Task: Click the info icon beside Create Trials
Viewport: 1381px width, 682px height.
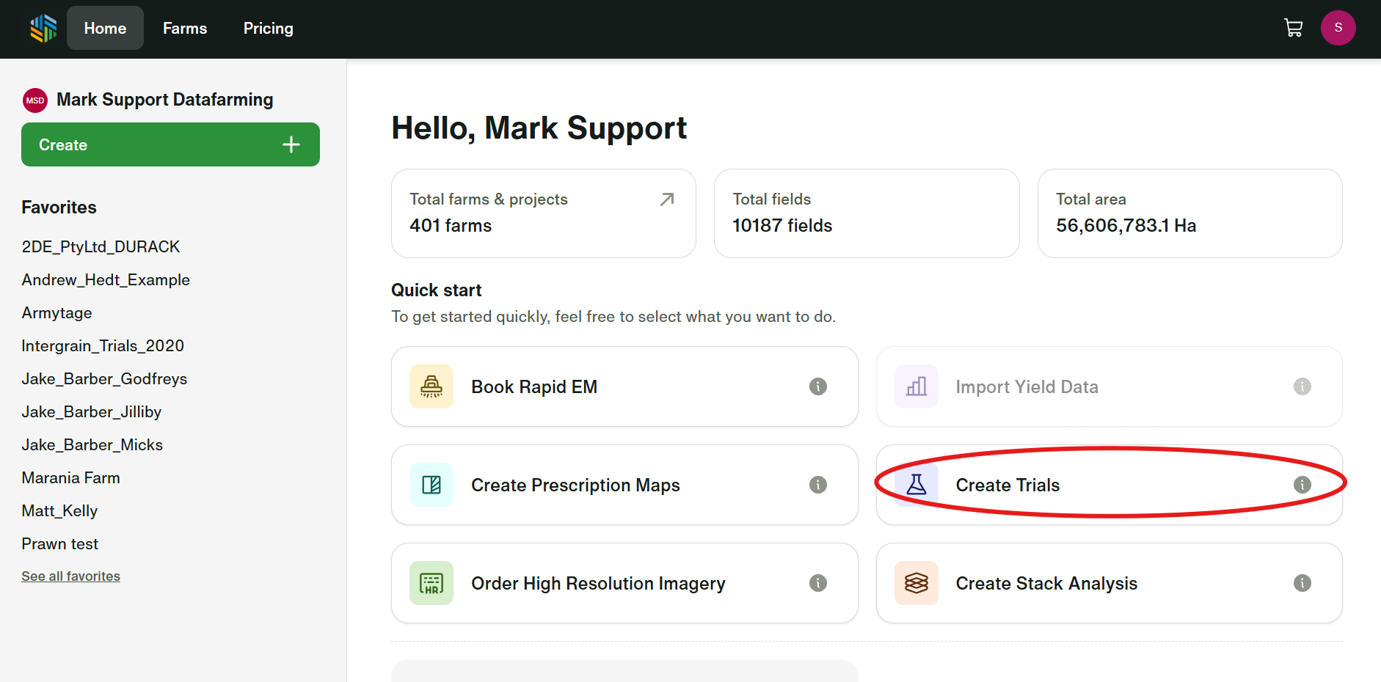Action: point(1302,485)
